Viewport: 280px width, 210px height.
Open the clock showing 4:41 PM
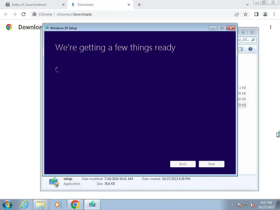[x=266, y=205]
